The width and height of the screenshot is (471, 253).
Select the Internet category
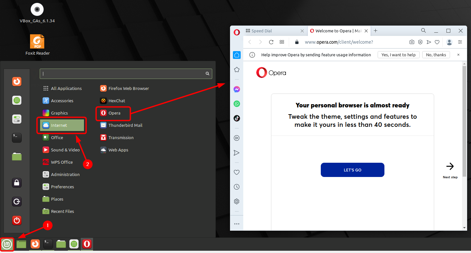(62, 125)
